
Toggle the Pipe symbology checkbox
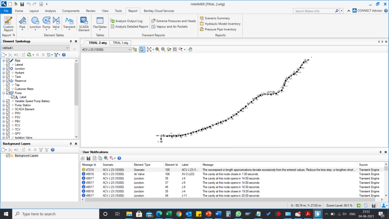(8, 61)
